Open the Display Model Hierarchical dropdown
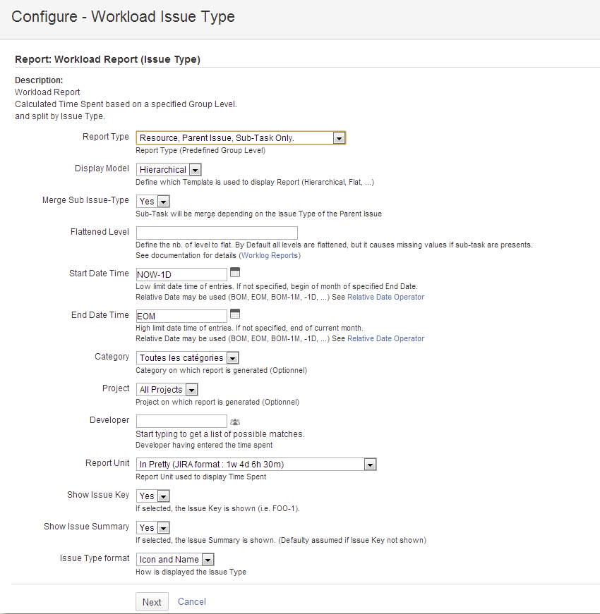This screenshot has height=614, width=600. [x=169, y=170]
